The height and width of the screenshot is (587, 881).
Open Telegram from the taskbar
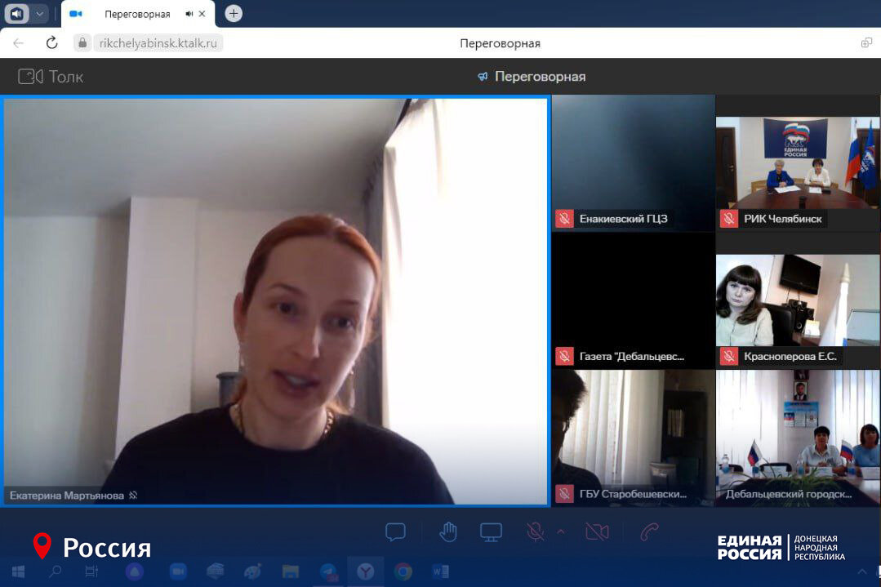tap(329, 571)
